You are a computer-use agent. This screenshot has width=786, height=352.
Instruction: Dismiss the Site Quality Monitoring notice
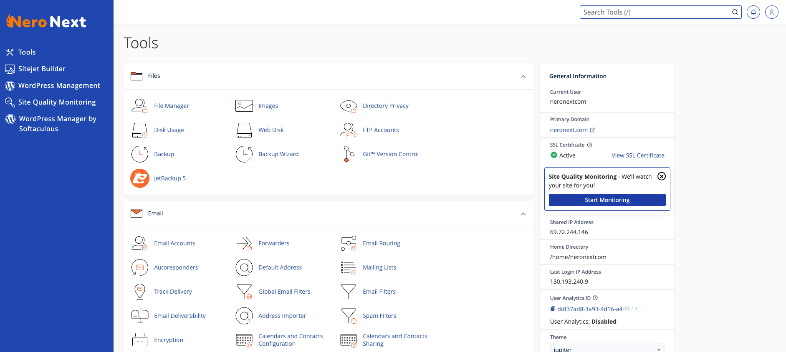click(x=661, y=176)
